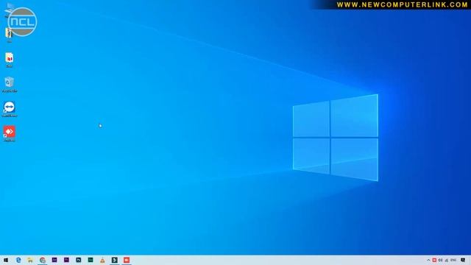Launch Microsoft Edge from the taskbar
Screen dimensions: 471x265
pyautogui.click(x=18, y=260)
